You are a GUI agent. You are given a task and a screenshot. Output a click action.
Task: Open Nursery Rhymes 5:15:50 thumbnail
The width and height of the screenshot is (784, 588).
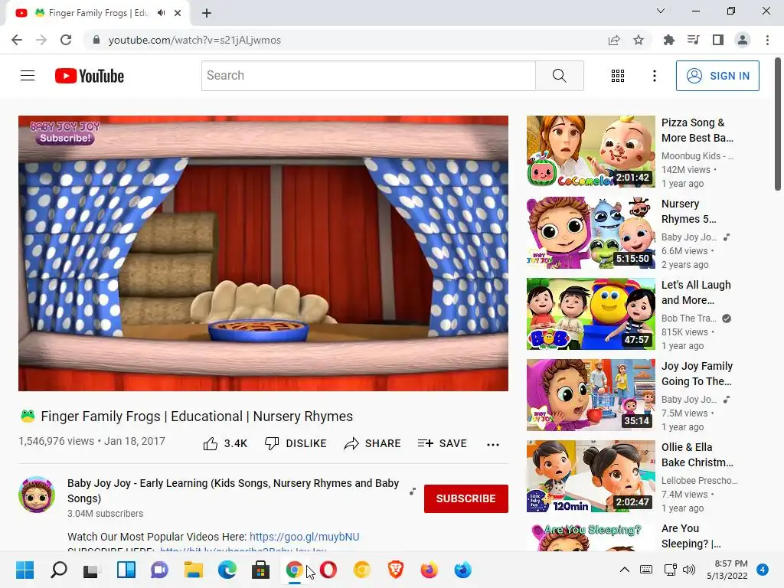(x=590, y=233)
